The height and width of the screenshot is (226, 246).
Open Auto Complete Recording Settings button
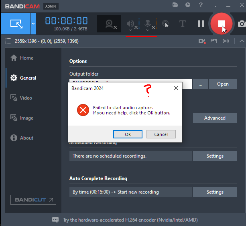[215, 192]
